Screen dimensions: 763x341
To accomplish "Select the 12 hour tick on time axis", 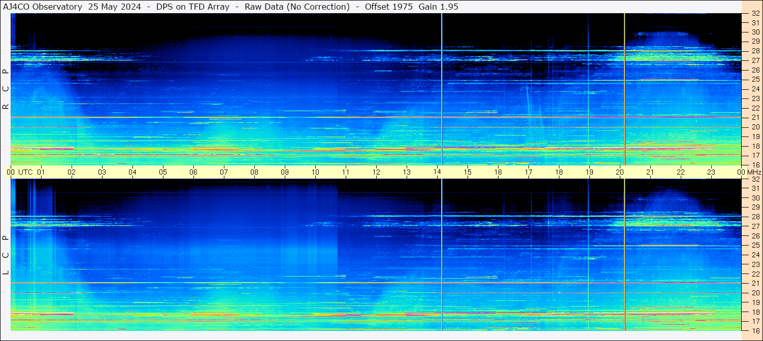I will tap(376, 172).
